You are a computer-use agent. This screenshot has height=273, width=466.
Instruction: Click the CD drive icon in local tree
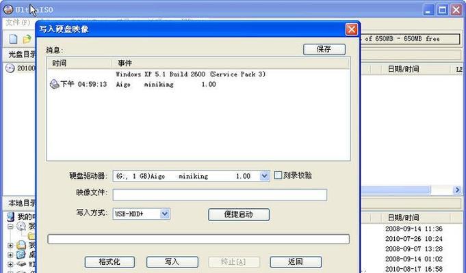[21, 227]
